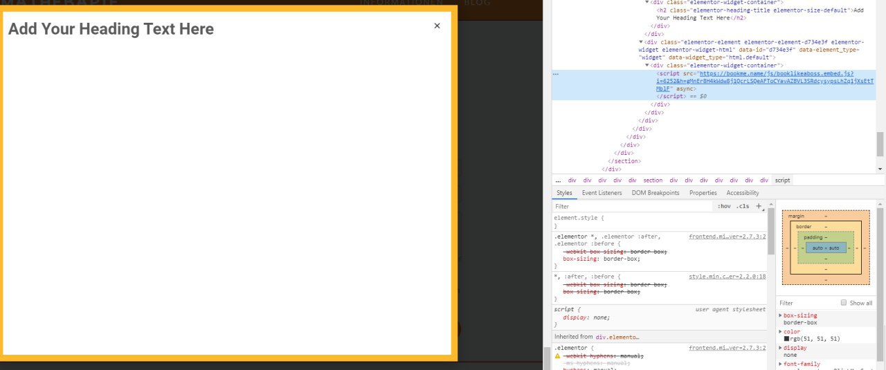This screenshot has height=370, width=886.
Task: Open the Accessibility tab
Action: tap(743, 193)
